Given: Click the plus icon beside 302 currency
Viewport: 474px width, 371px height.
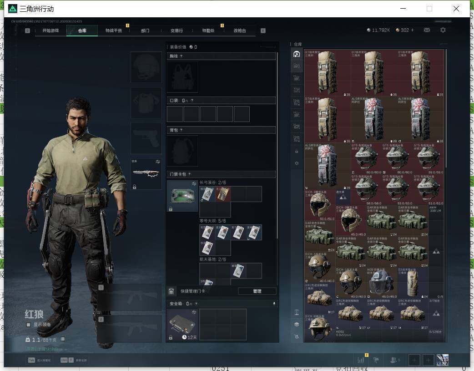Looking at the screenshot, I should [412, 30].
